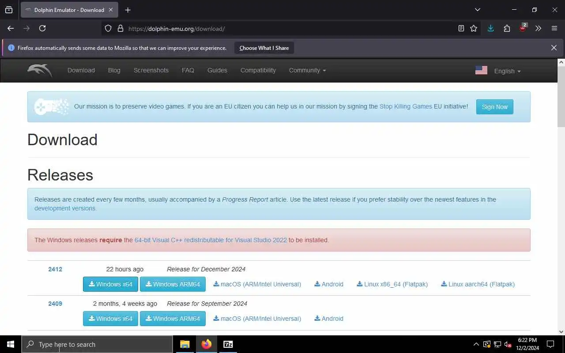Viewport: 565px width, 353px height.
Task: Click the muted volume tray icon
Action: point(508,344)
